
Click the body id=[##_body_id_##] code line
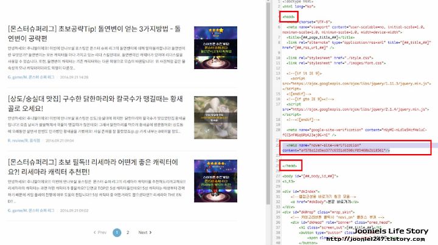coord(310,176)
